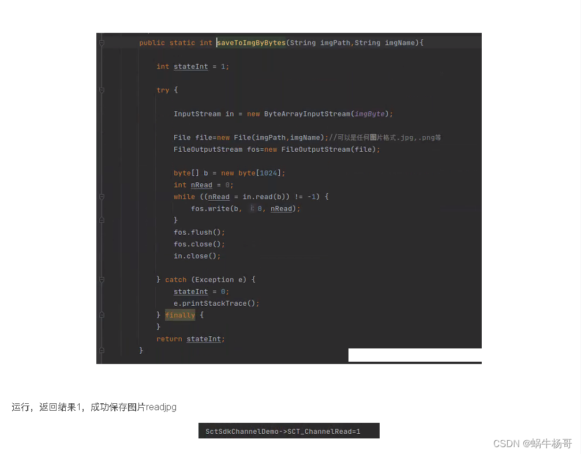Click the paragraph text '运行，返回结果1，成功保存图片readjpg'

click(94, 407)
